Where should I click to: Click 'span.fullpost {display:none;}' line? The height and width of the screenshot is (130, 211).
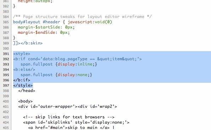(x=56, y=75)
